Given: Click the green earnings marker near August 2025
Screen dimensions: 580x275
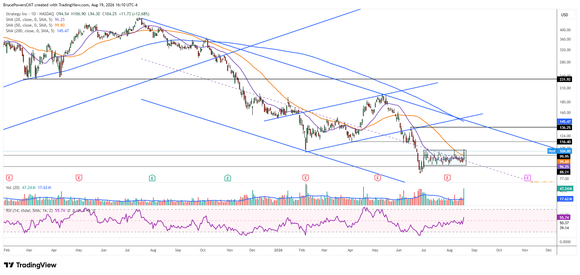Looking at the screenshot, I should click(152, 178).
